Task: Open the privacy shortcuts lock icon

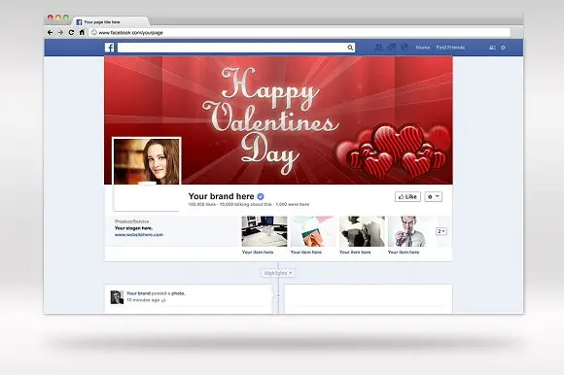Action: click(x=492, y=48)
